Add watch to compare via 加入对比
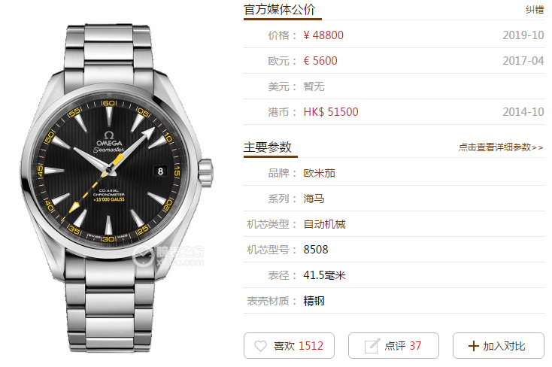This screenshot has width=552, height=367. coord(499,345)
